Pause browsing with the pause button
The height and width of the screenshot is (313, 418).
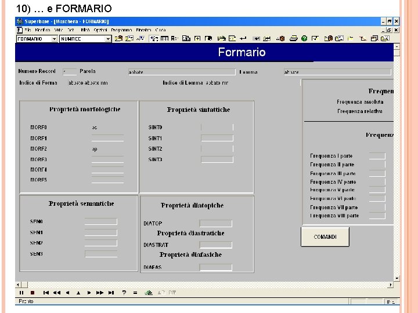click(21, 293)
